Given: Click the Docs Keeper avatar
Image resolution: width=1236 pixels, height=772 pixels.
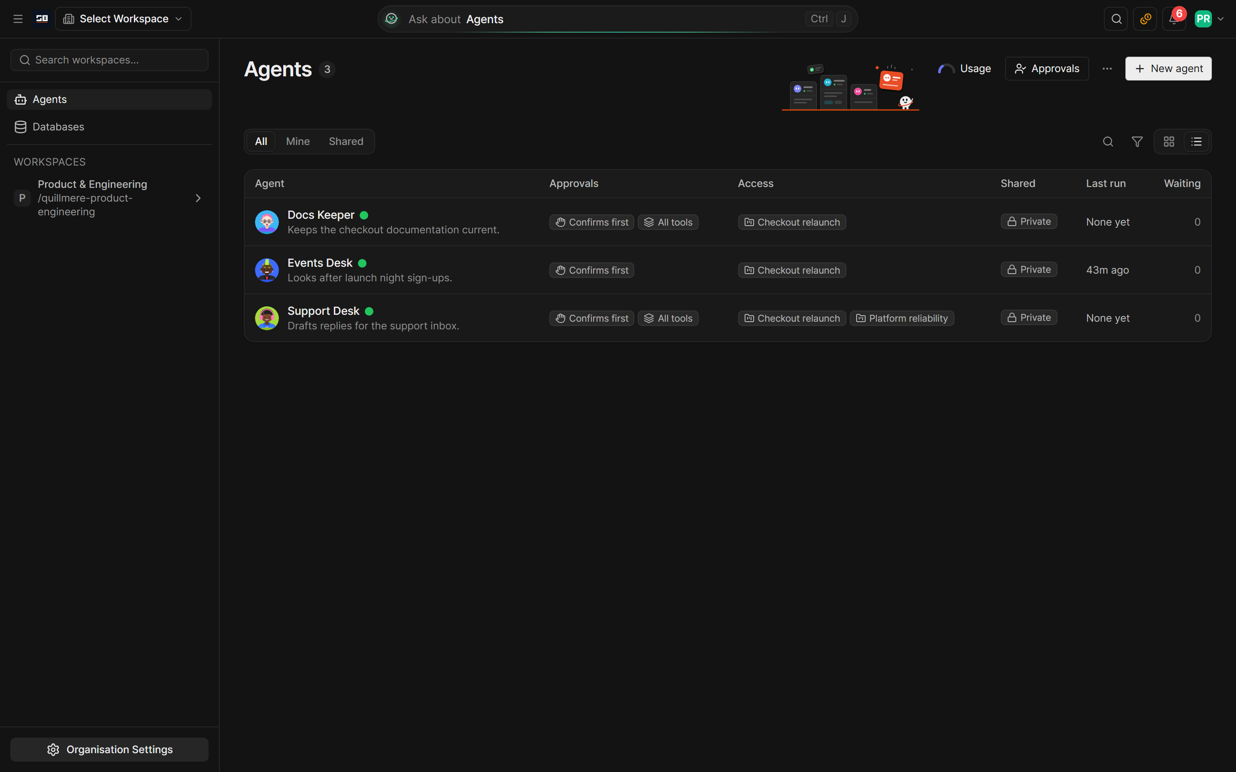Looking at the screenshot, I should coord(267,222).
